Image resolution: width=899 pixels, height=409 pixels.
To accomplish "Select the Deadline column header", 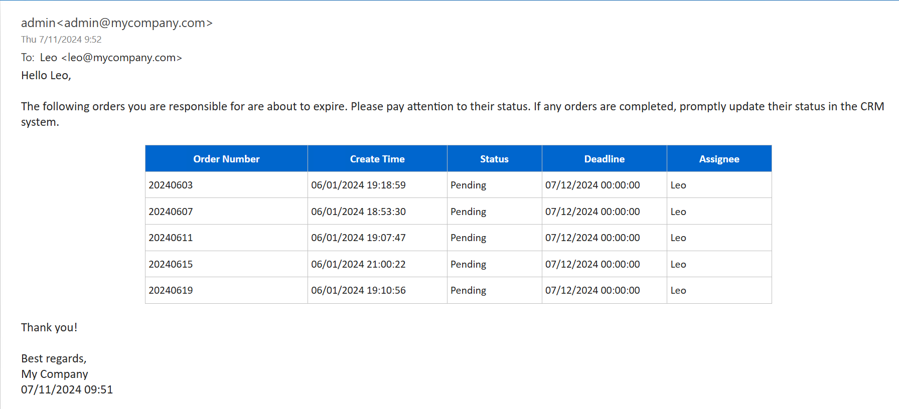I will [604, 159].
